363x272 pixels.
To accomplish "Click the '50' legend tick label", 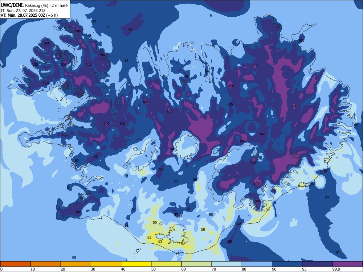I will [153, 269].
